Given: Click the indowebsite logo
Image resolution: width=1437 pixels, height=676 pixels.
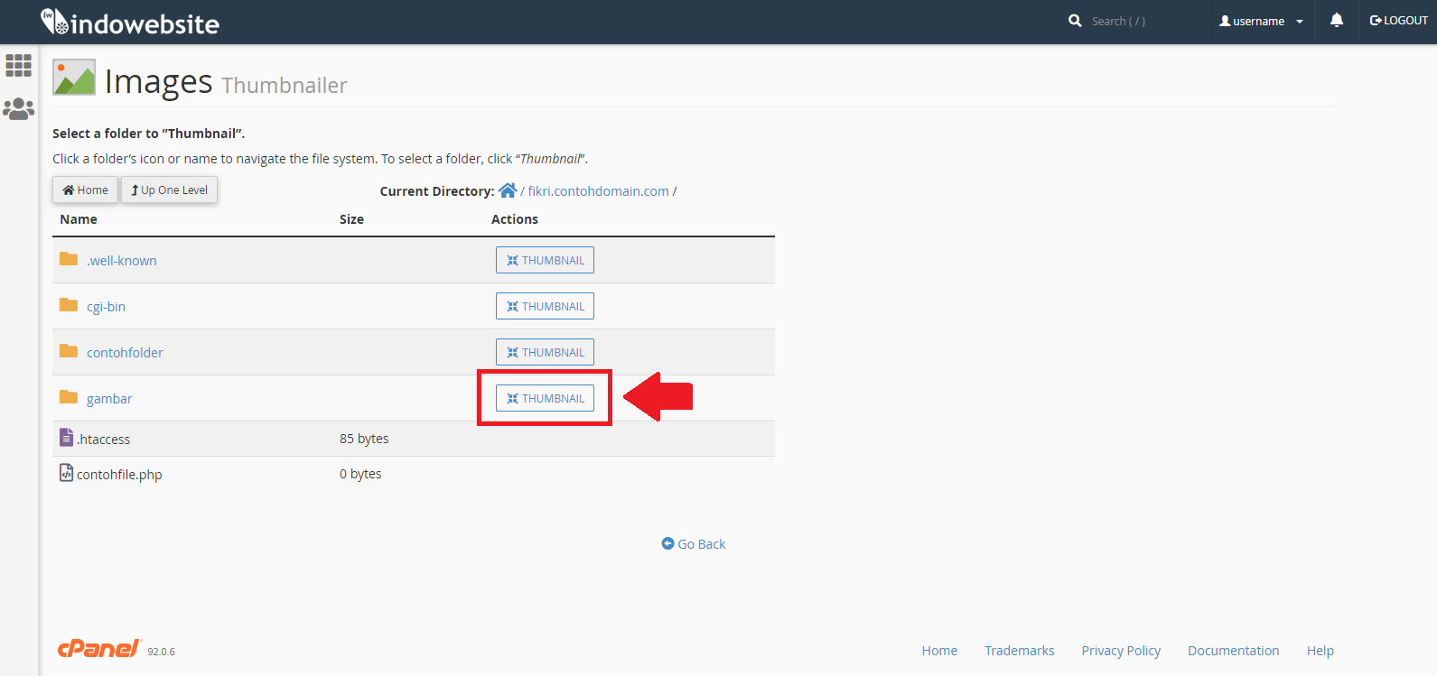Looking at the screenshot, I should coord(130,23).
